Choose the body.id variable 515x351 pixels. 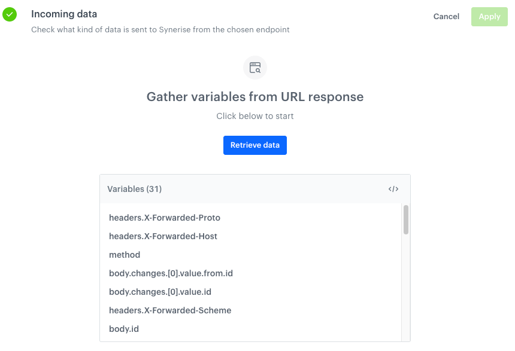124,329
